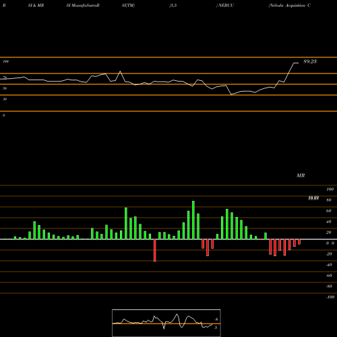The height and width of the screenshot is (337, 337).
Task: Open the mini overview chart thumbnail
Action: [x=166, y=323]
